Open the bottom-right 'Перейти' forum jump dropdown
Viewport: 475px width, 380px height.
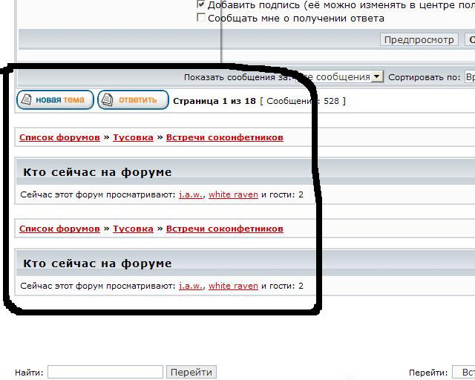point(464,372)
